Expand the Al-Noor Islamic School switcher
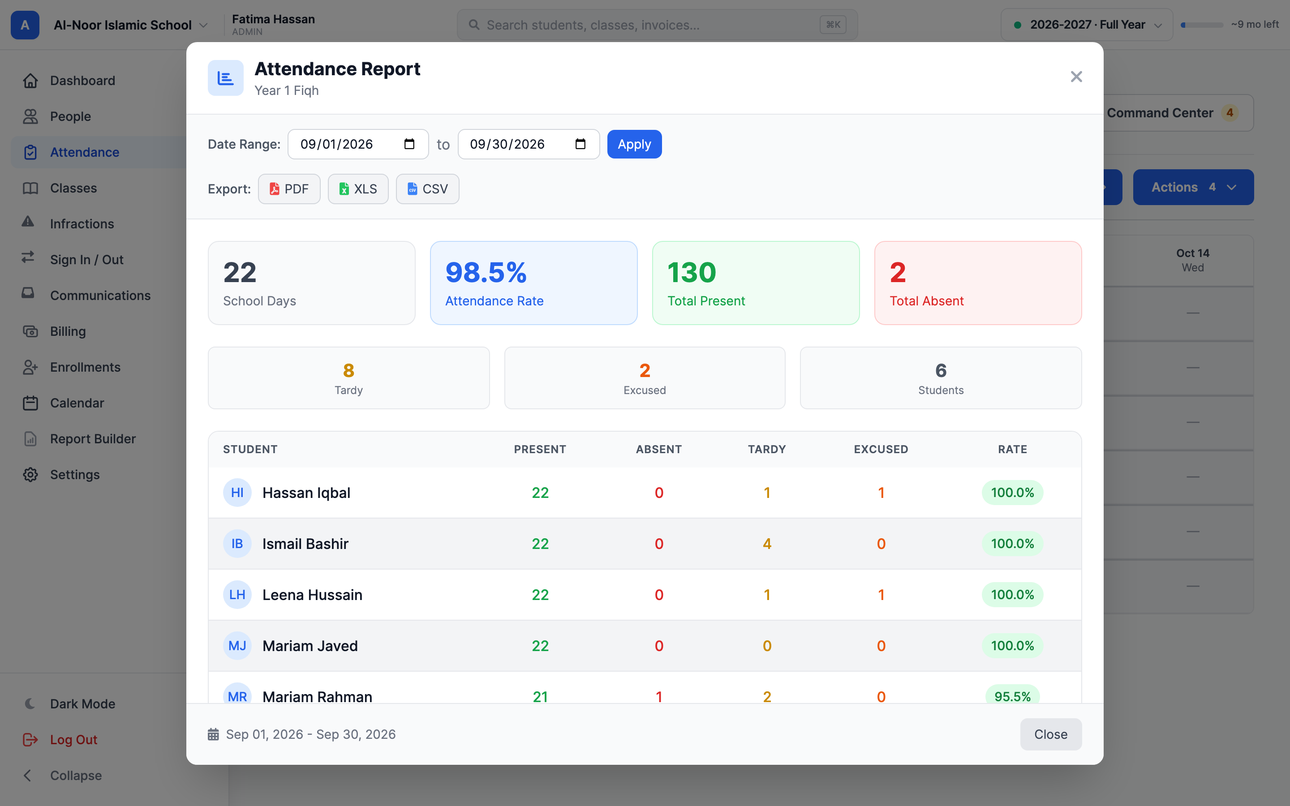Viewport: 1290px width, 806px height. [131, 25]
